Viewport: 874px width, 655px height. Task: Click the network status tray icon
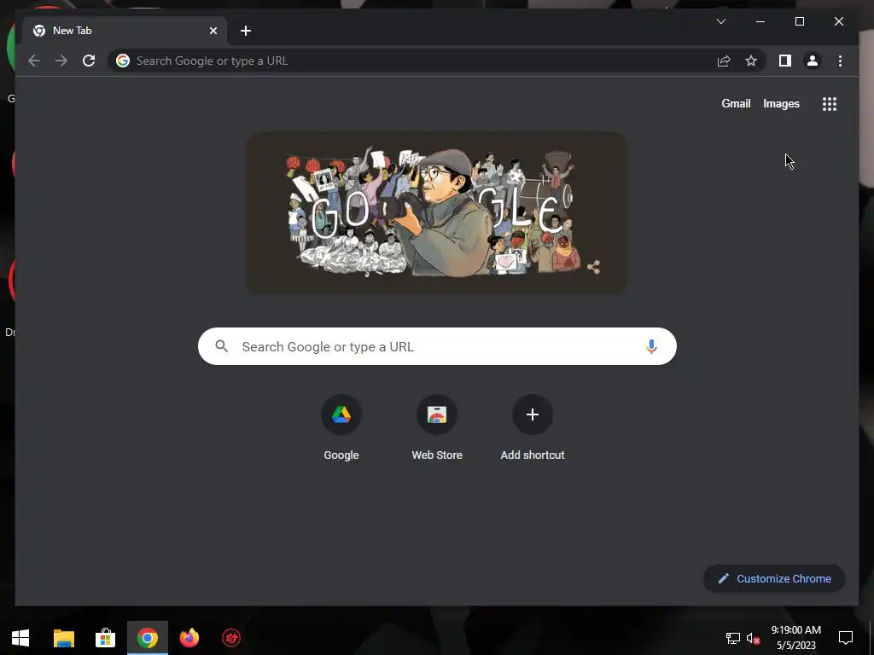click(732, 638)
